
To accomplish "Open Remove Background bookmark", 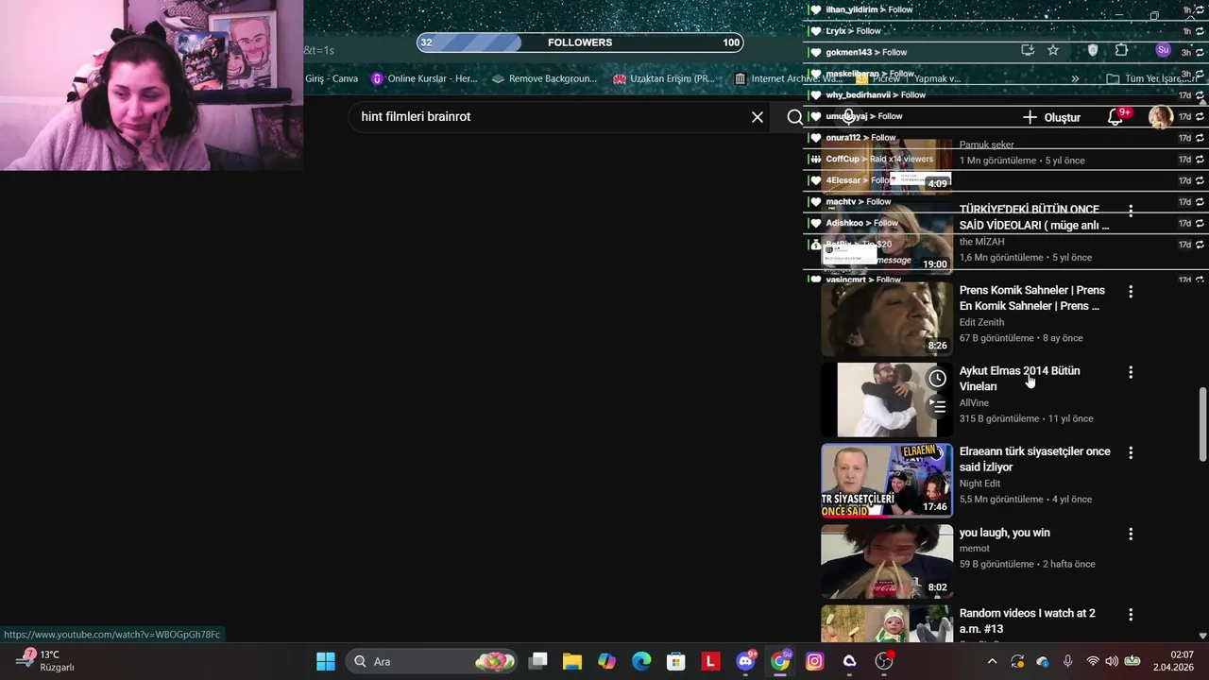I will coord(544,78).
